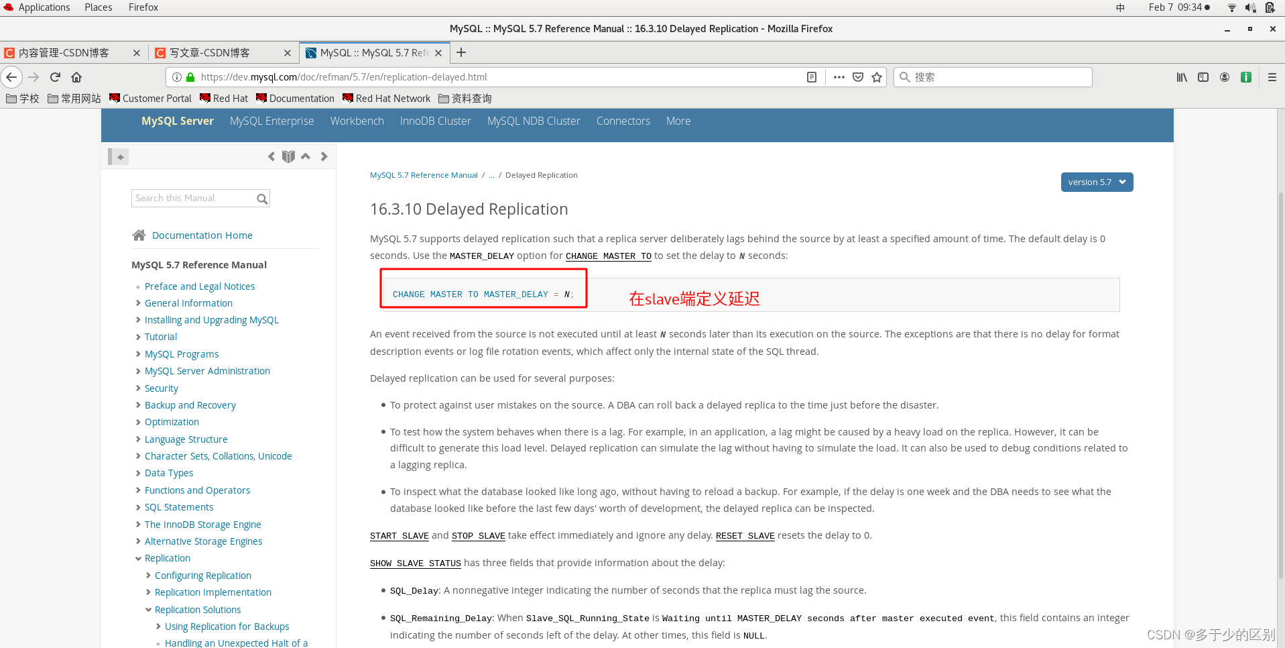
Task: Open manual table of contents book icon
Action: 288,156
